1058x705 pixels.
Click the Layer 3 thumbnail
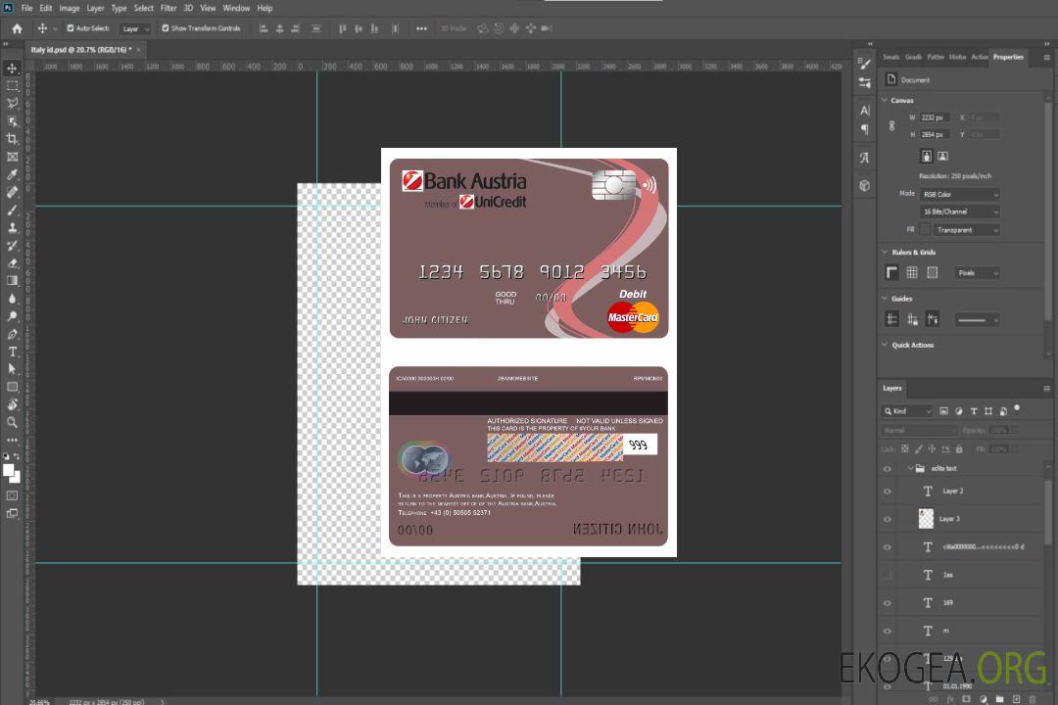click(x=927, y=518)
